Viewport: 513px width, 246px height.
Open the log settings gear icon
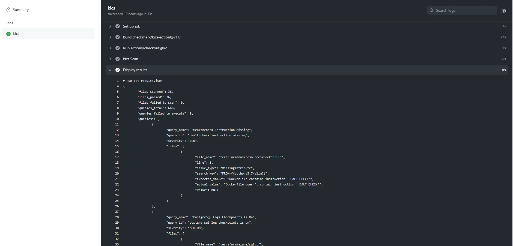coord(504,11)
